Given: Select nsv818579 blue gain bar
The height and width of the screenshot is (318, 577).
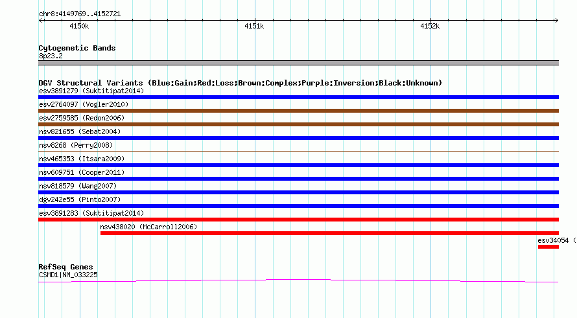Looking at the screenshot, I should (x=298, y=192).
